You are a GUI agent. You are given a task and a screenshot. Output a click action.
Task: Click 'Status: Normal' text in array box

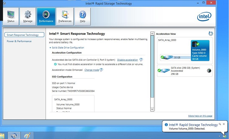(64, 108)
